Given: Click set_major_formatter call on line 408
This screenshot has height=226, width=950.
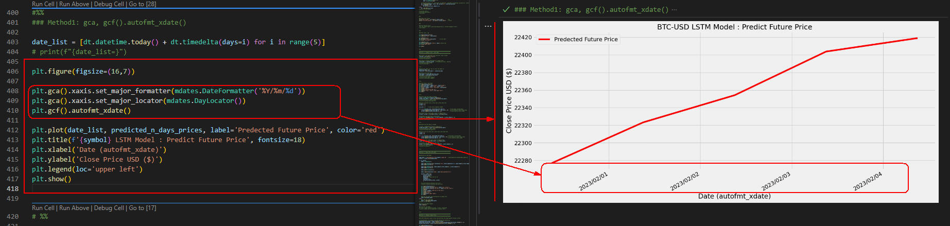Looking at the screenshot, I should [x=133, y=91].
